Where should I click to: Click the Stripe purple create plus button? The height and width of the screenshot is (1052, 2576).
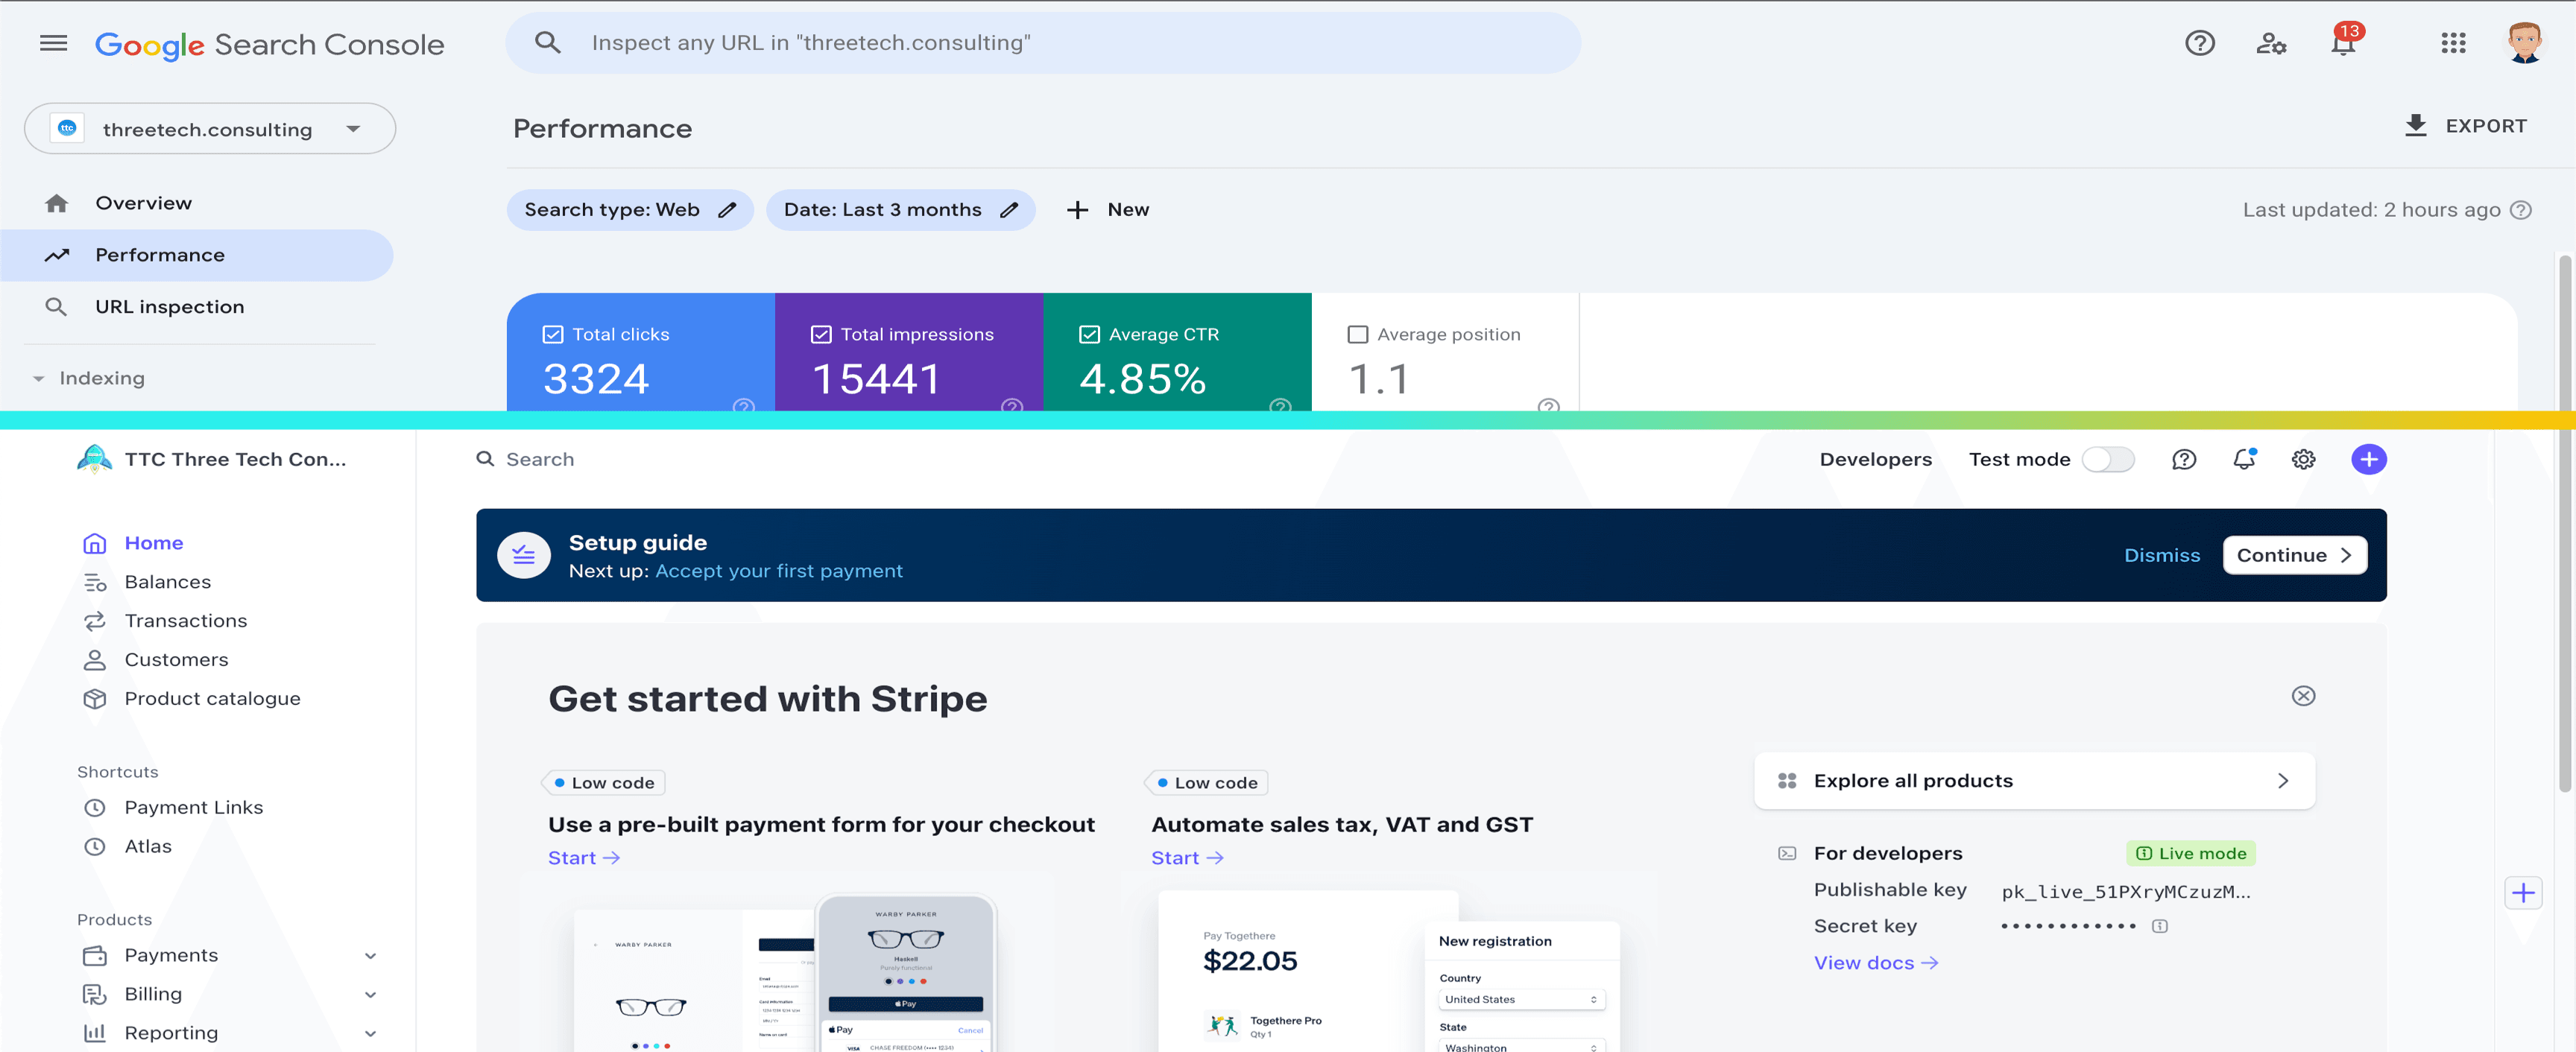2368,459
